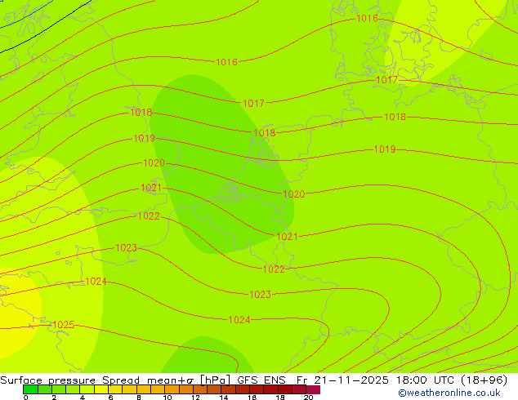
Task: Select the pure yellow legend swatch after 5
Action: coord(101,389)
